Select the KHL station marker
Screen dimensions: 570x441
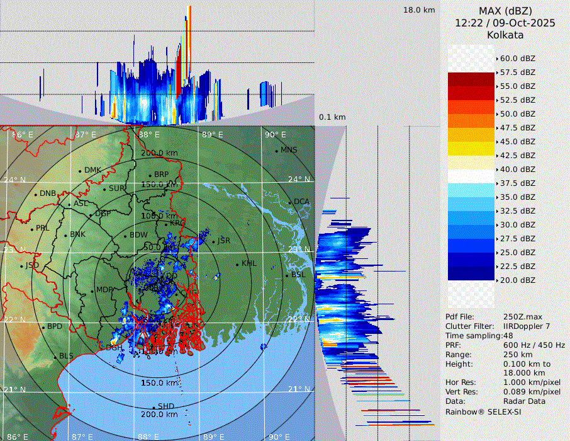click(x=238, y=264)
